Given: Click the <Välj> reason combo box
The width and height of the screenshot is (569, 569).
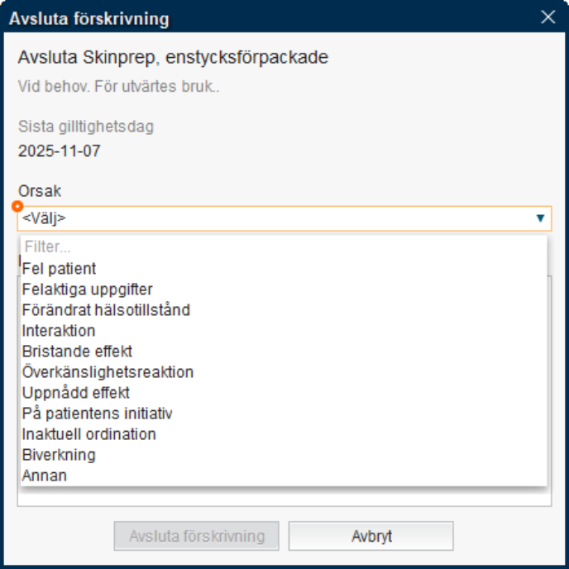Looking at the screenshot, I should click(x=273, y=218).
